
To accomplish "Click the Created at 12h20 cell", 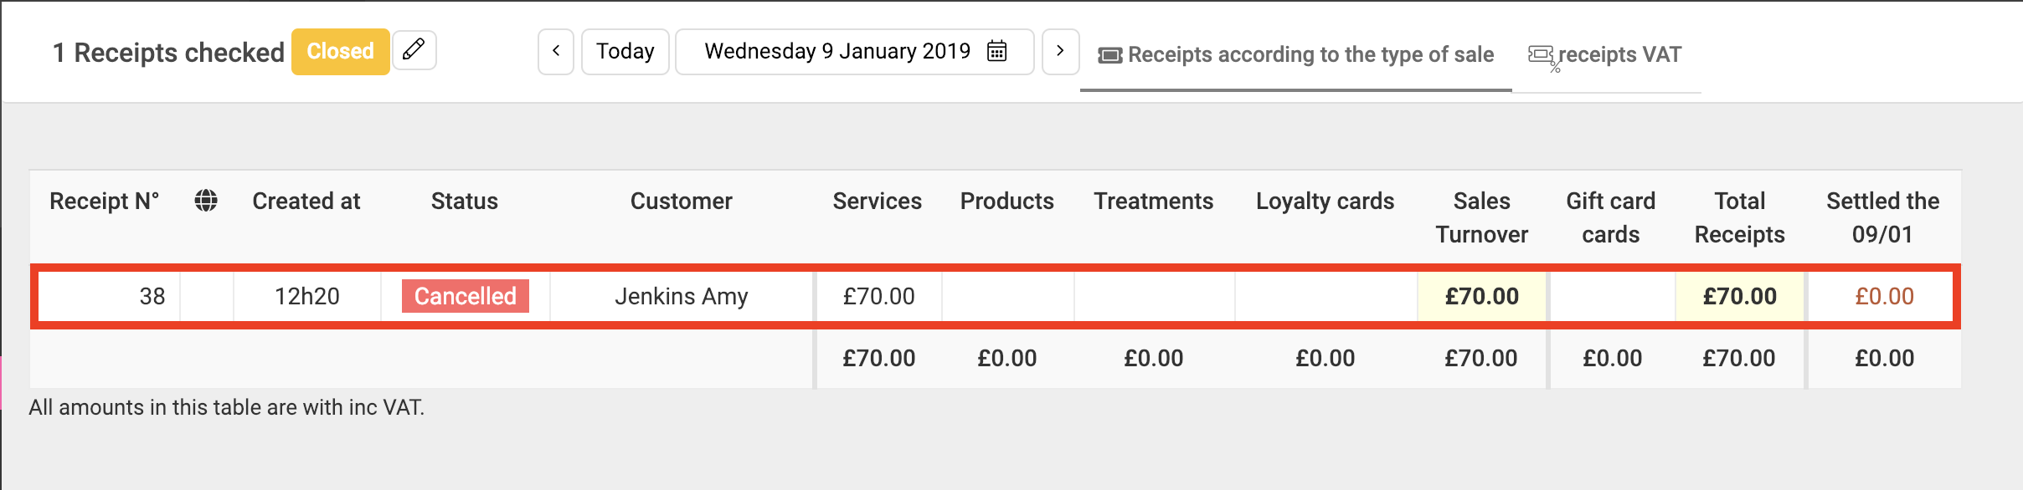I will coord(307,296).
